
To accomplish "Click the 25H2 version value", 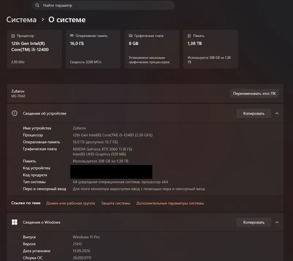I will pos(77,244).
